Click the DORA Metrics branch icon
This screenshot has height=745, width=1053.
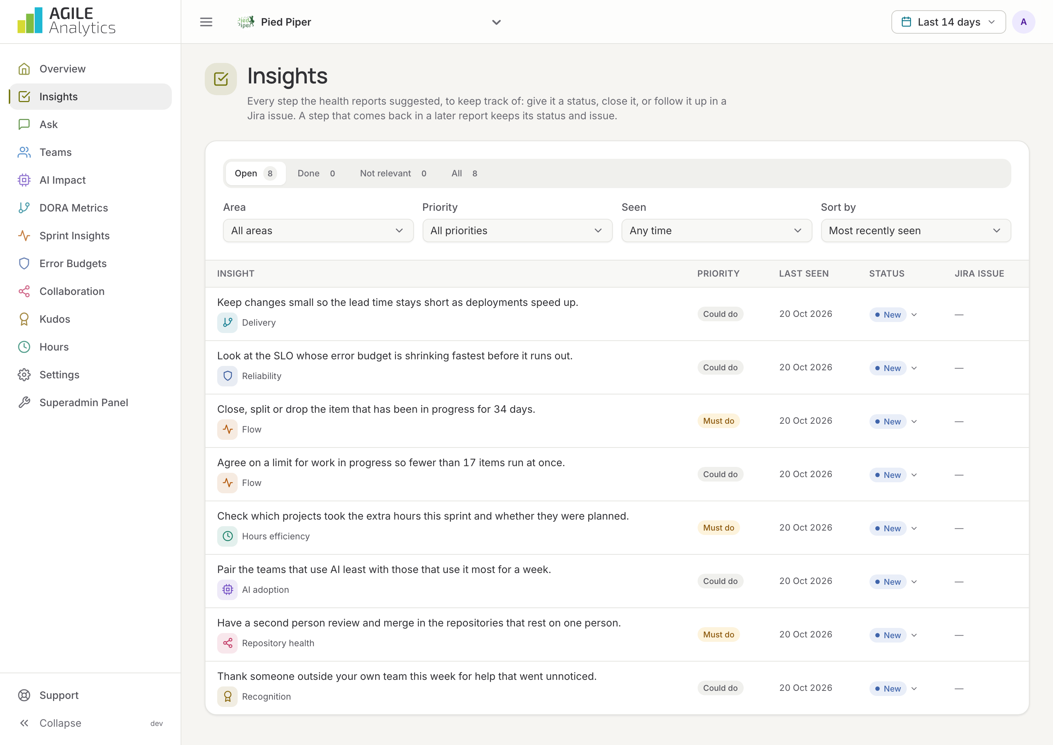tap(24, 208)
